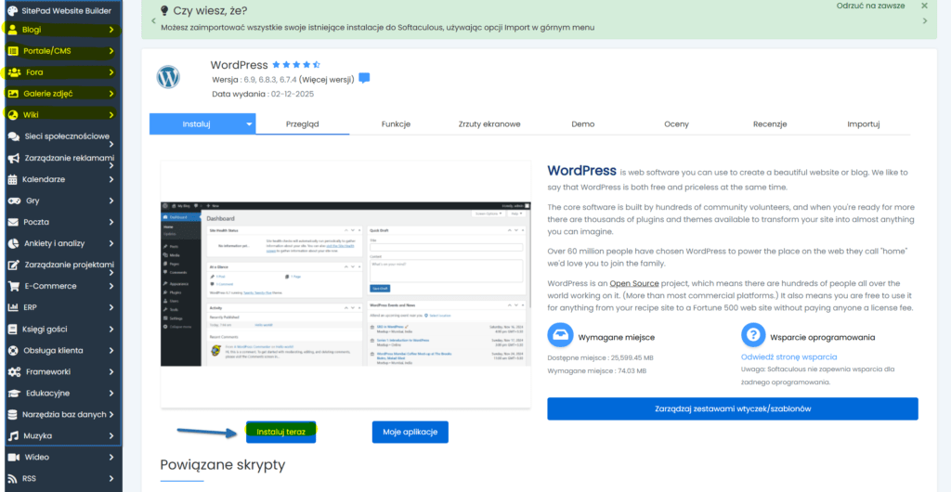Click the WordPress star rating
Viewport: 951px width, 492px height.
pos(296,64)
